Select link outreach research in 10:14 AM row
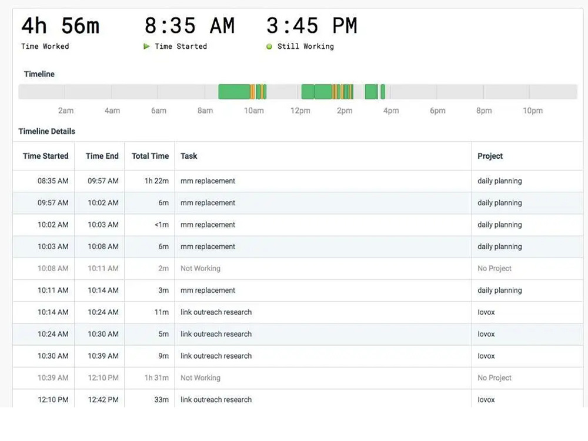Image resolution: width=588 pixels, height=441 pixels. (x=216, y=312)
